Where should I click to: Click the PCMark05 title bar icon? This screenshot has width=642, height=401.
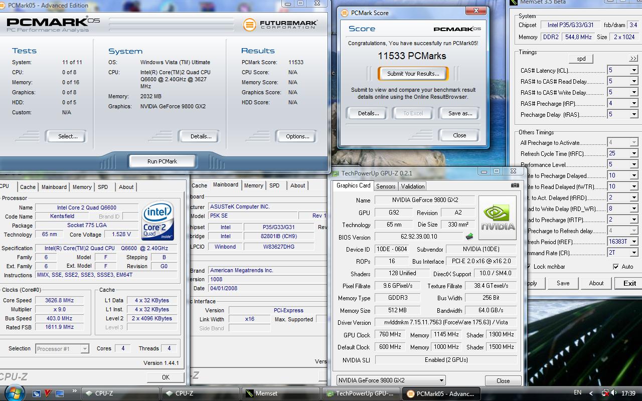(x=4, y=6)
